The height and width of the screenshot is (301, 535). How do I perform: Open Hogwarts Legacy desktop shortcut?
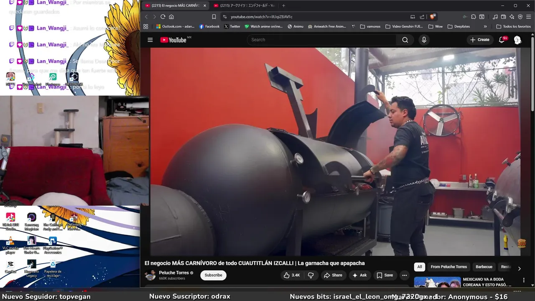[x=32, y=268]
